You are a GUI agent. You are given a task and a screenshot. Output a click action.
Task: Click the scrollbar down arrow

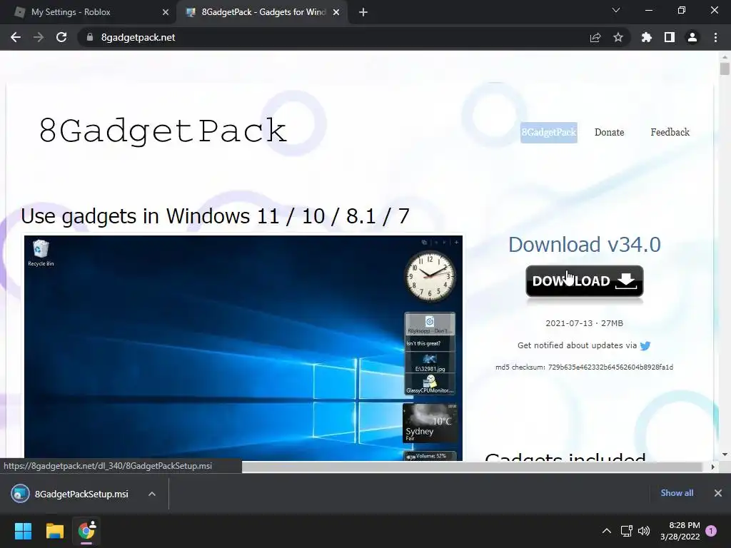point(725,455)
